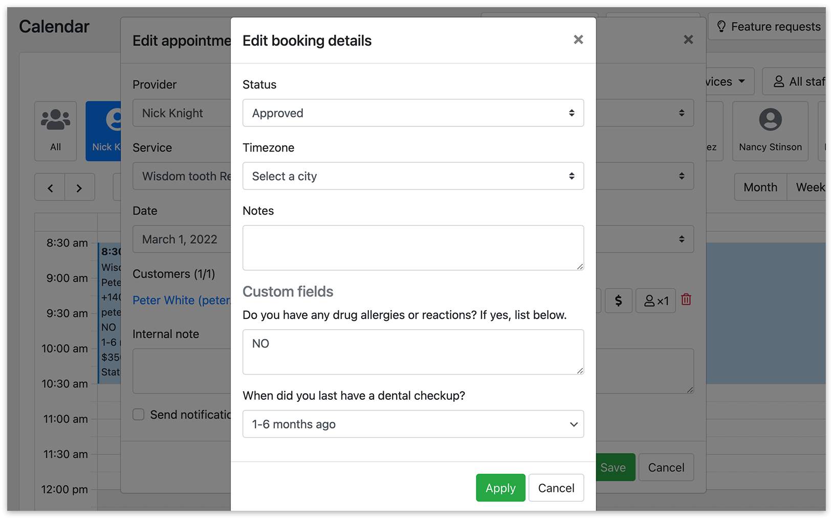Select the All staff group icon
This screenshot has width=833, height=518.
point(55,131)
